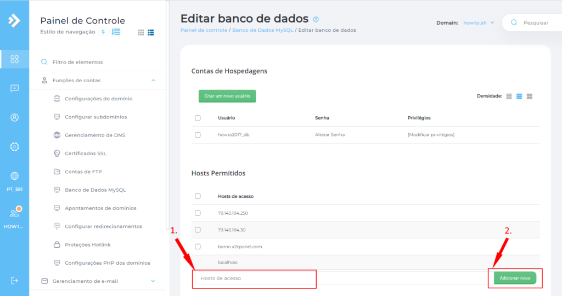Switch navigation style to list view icon
The width and height of the screenshot is (562, 296).
coord(150,32)
